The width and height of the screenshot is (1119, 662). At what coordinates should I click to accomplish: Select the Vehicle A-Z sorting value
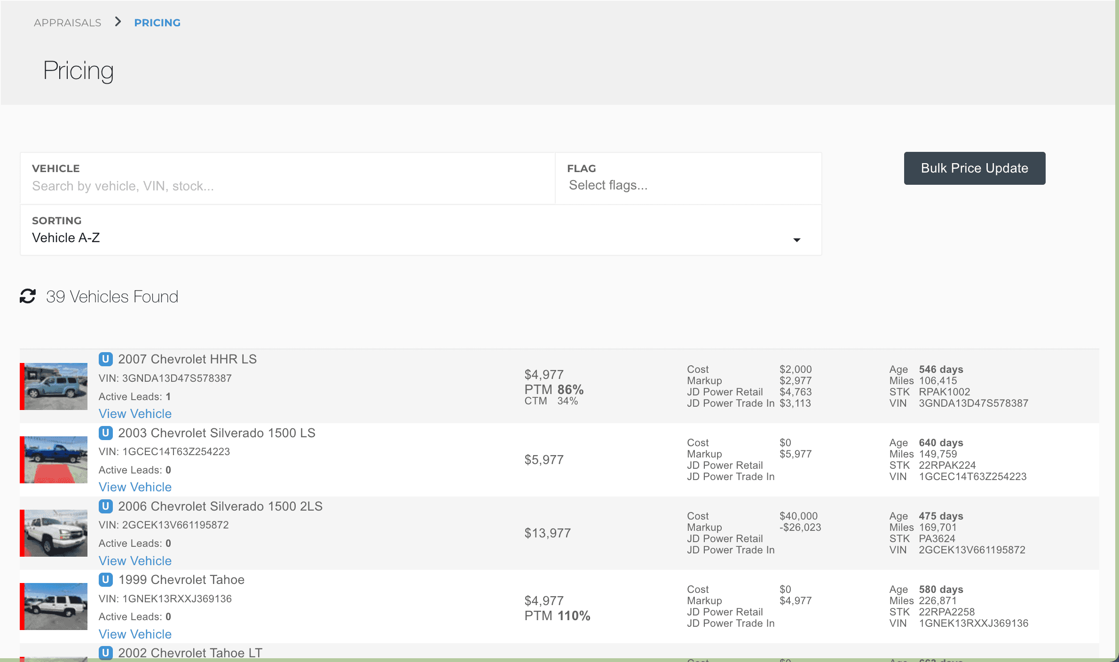coord(66,238)
